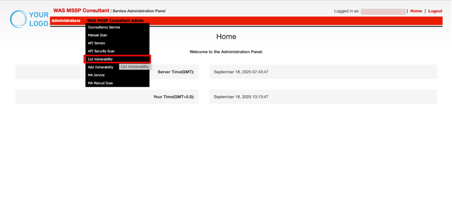Click the Home page heading
Image resolution: width=452 pixels, height=222 pixels.
coord(226,37)
